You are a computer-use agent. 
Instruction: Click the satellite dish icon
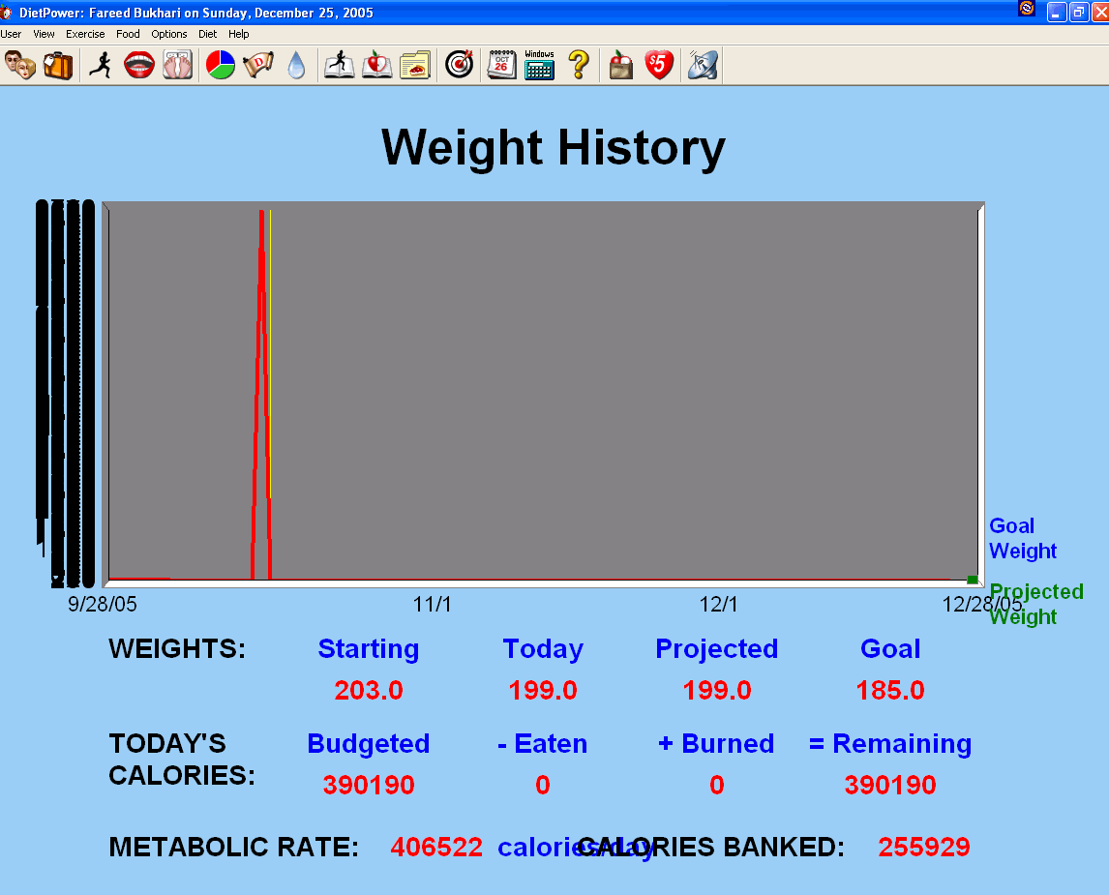tap(703, 65)
